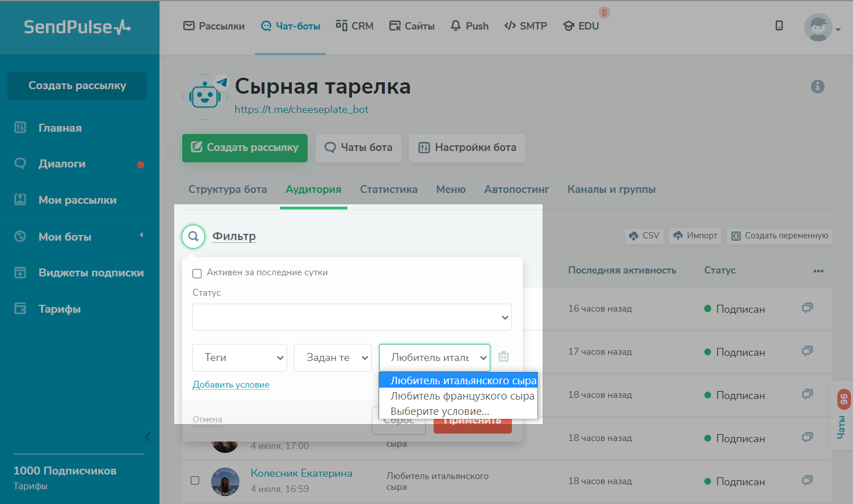Open Push in the top navigation

[469, 26]
